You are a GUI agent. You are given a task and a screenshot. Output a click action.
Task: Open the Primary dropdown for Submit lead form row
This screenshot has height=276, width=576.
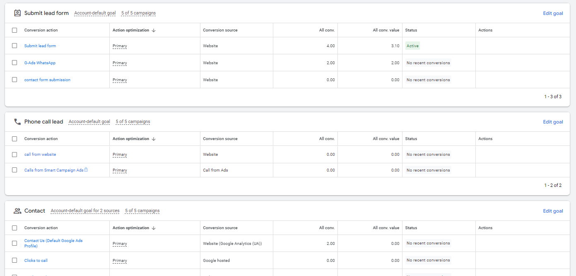[120, 46]
